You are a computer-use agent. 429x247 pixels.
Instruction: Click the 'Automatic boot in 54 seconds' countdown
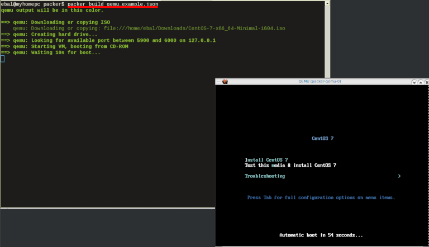(x=321, y=235)
